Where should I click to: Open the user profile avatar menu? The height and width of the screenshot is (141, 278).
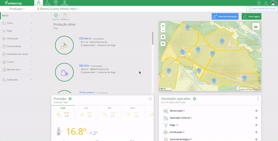click(273, 3)
